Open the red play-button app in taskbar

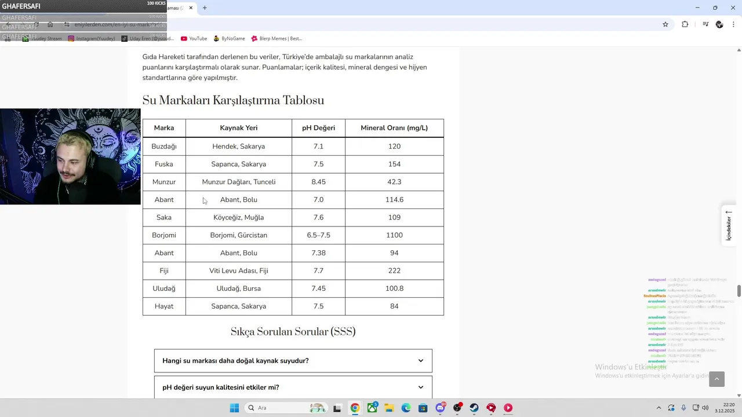[x=508, y=408]
